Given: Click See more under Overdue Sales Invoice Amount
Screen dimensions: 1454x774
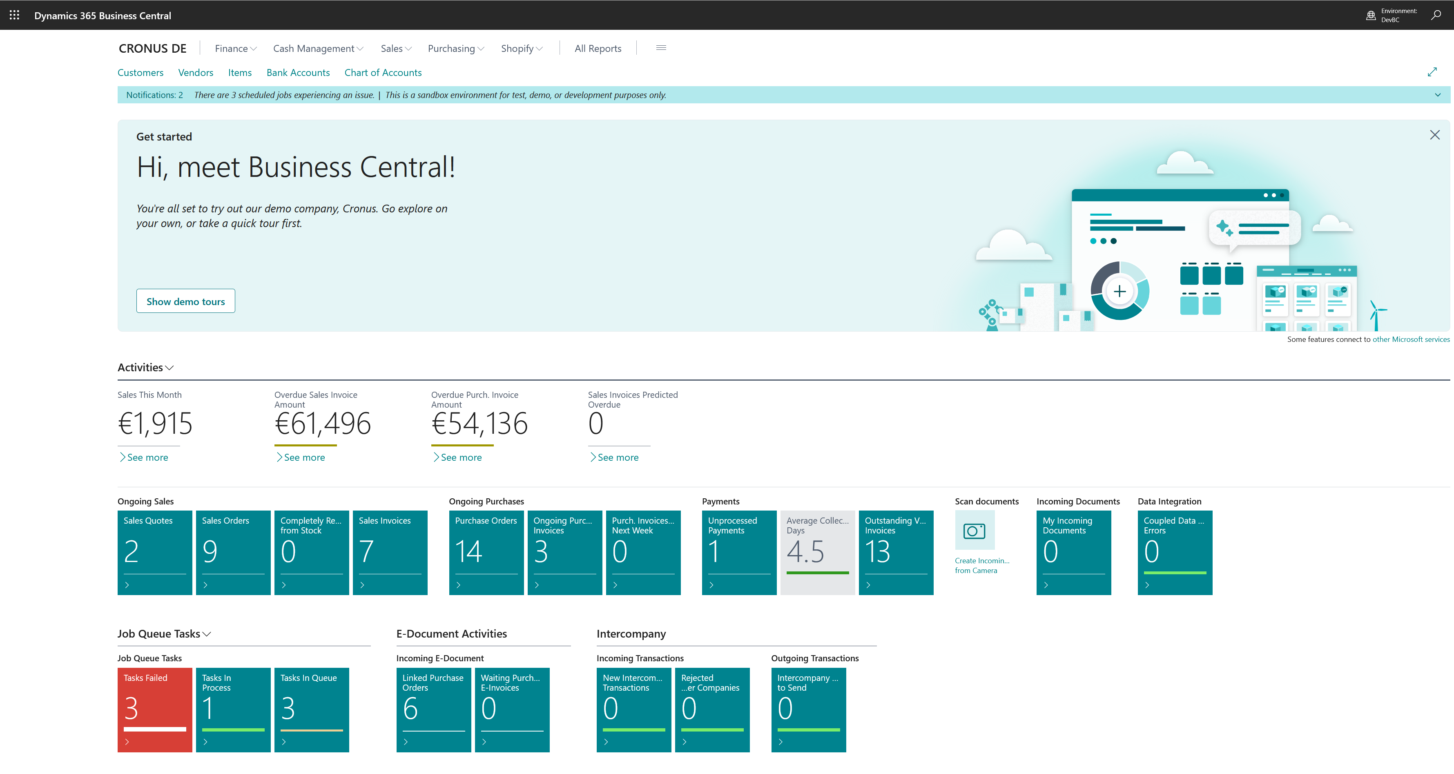Looking at the screenshot, I should coord(301,457).
